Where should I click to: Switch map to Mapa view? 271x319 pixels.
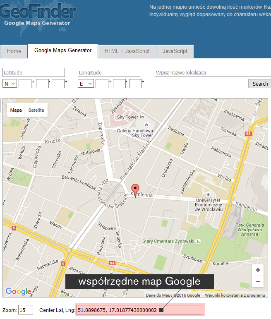16,110
